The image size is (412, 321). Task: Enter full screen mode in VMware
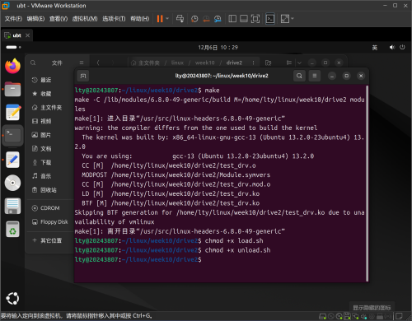(x=255, y=19)
